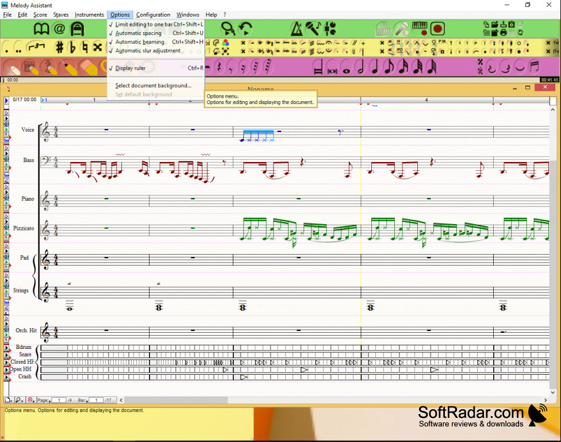The image size is (561, 442).
Task: Open the mixer sliders icon
Action: click(x=330, y=29)
